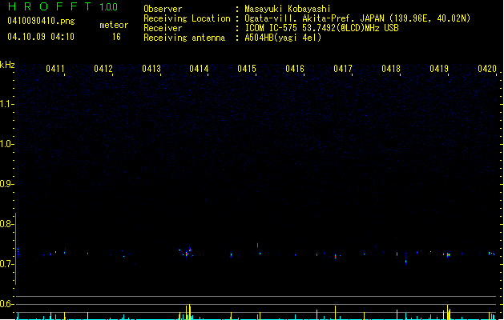504x320 pixels.
Task: Select Ogata-vill. Akita-Pref. JAPAN location text
Action: pyautogui.click(x=357, y=18)
